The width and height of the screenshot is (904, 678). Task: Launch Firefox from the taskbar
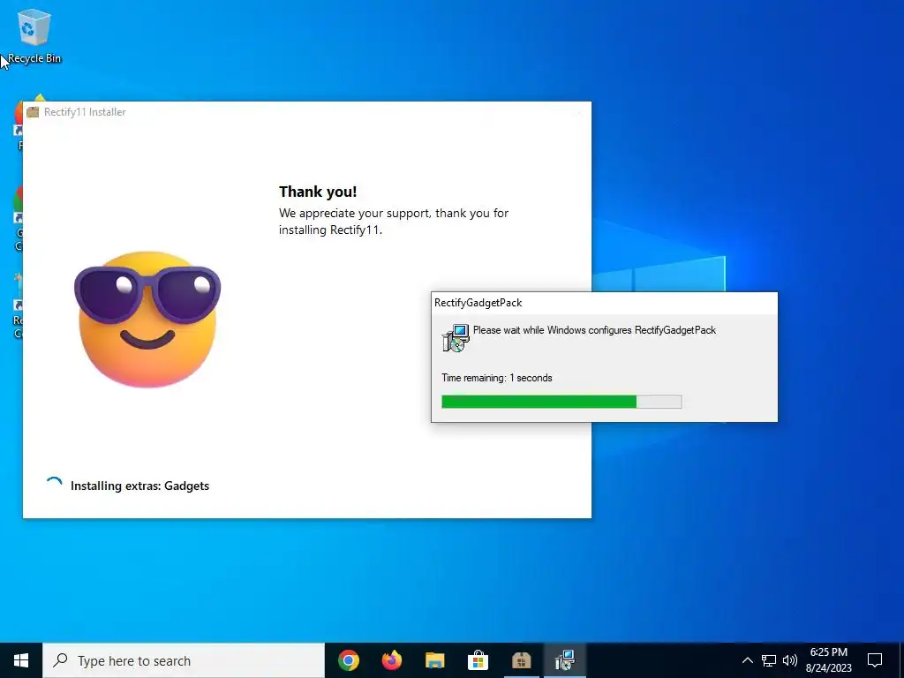click(x=392, y=660)
